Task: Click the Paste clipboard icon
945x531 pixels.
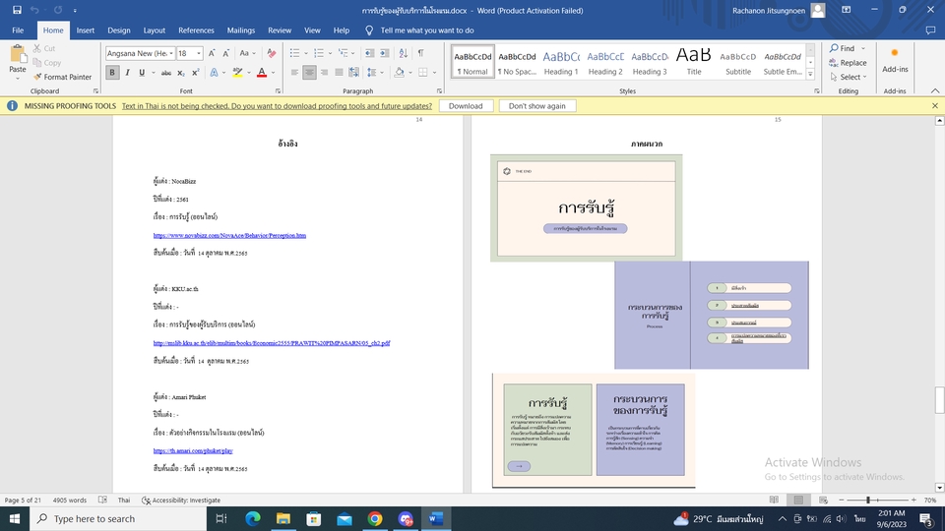Action: point(18,55)
